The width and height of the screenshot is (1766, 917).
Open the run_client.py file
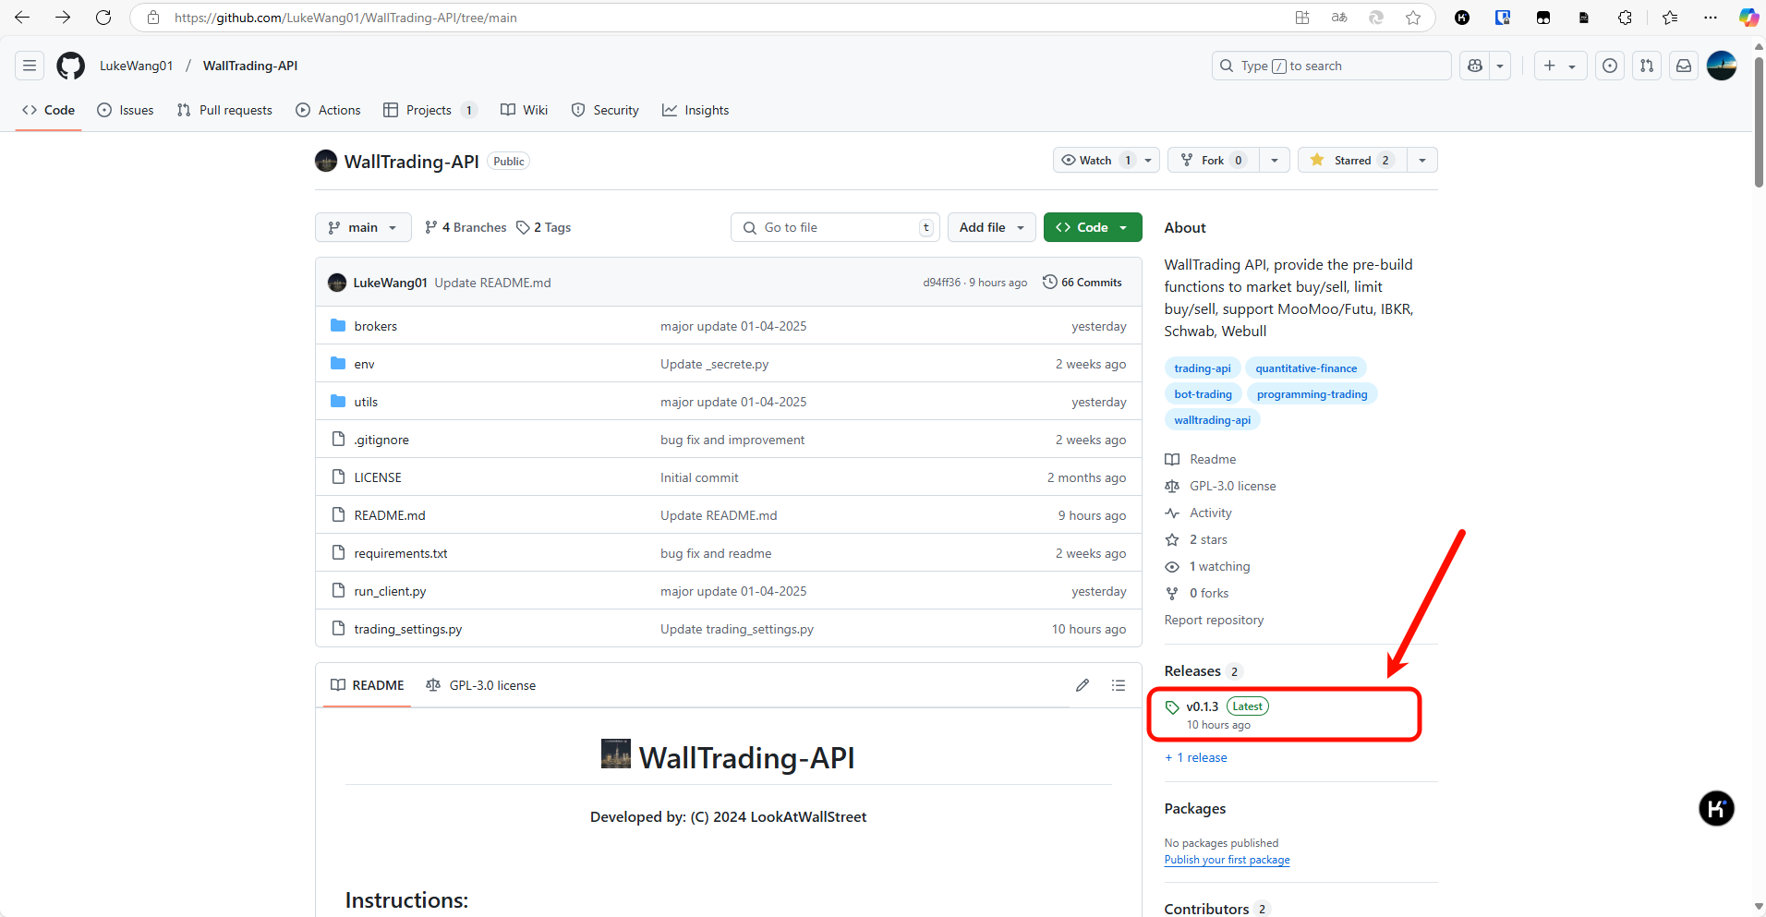(x=390, y=591)
